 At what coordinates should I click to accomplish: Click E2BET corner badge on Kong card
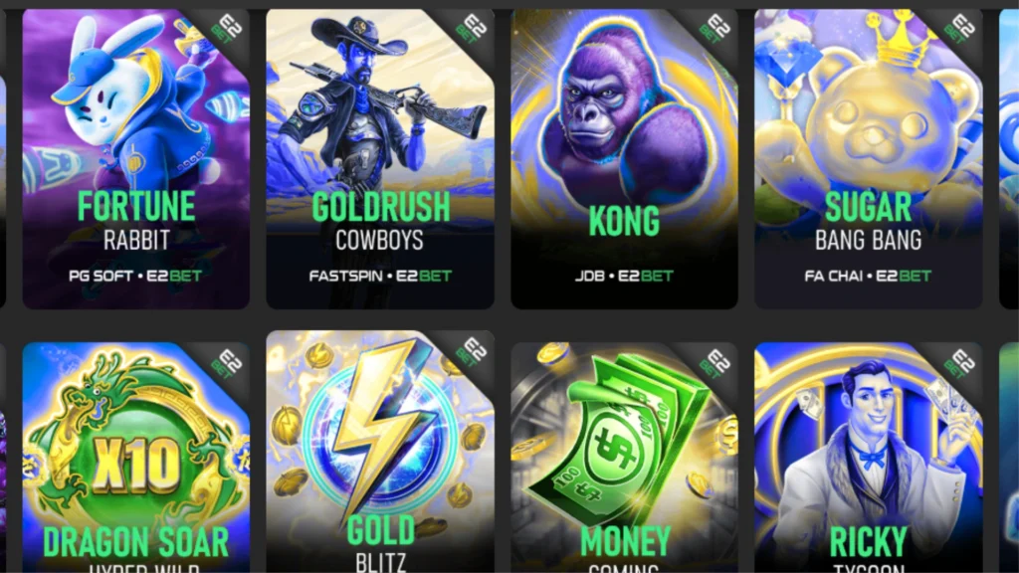pos(714,29)
